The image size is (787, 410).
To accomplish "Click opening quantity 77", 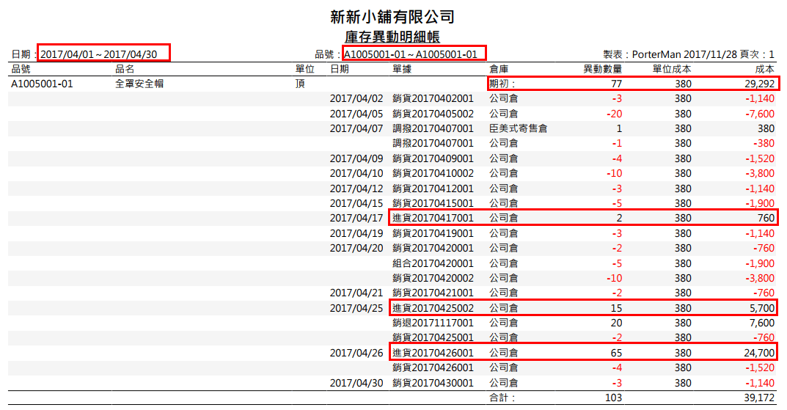I will pos(616,84).
